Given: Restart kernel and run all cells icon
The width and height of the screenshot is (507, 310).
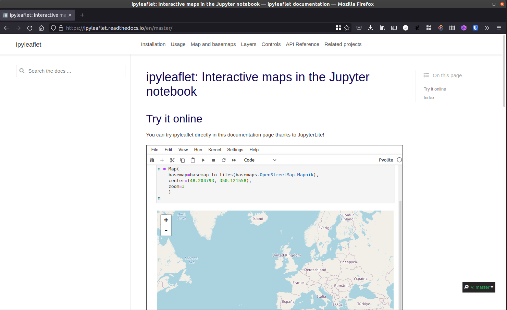Looking at the screenshot, I should click(234, 160).
